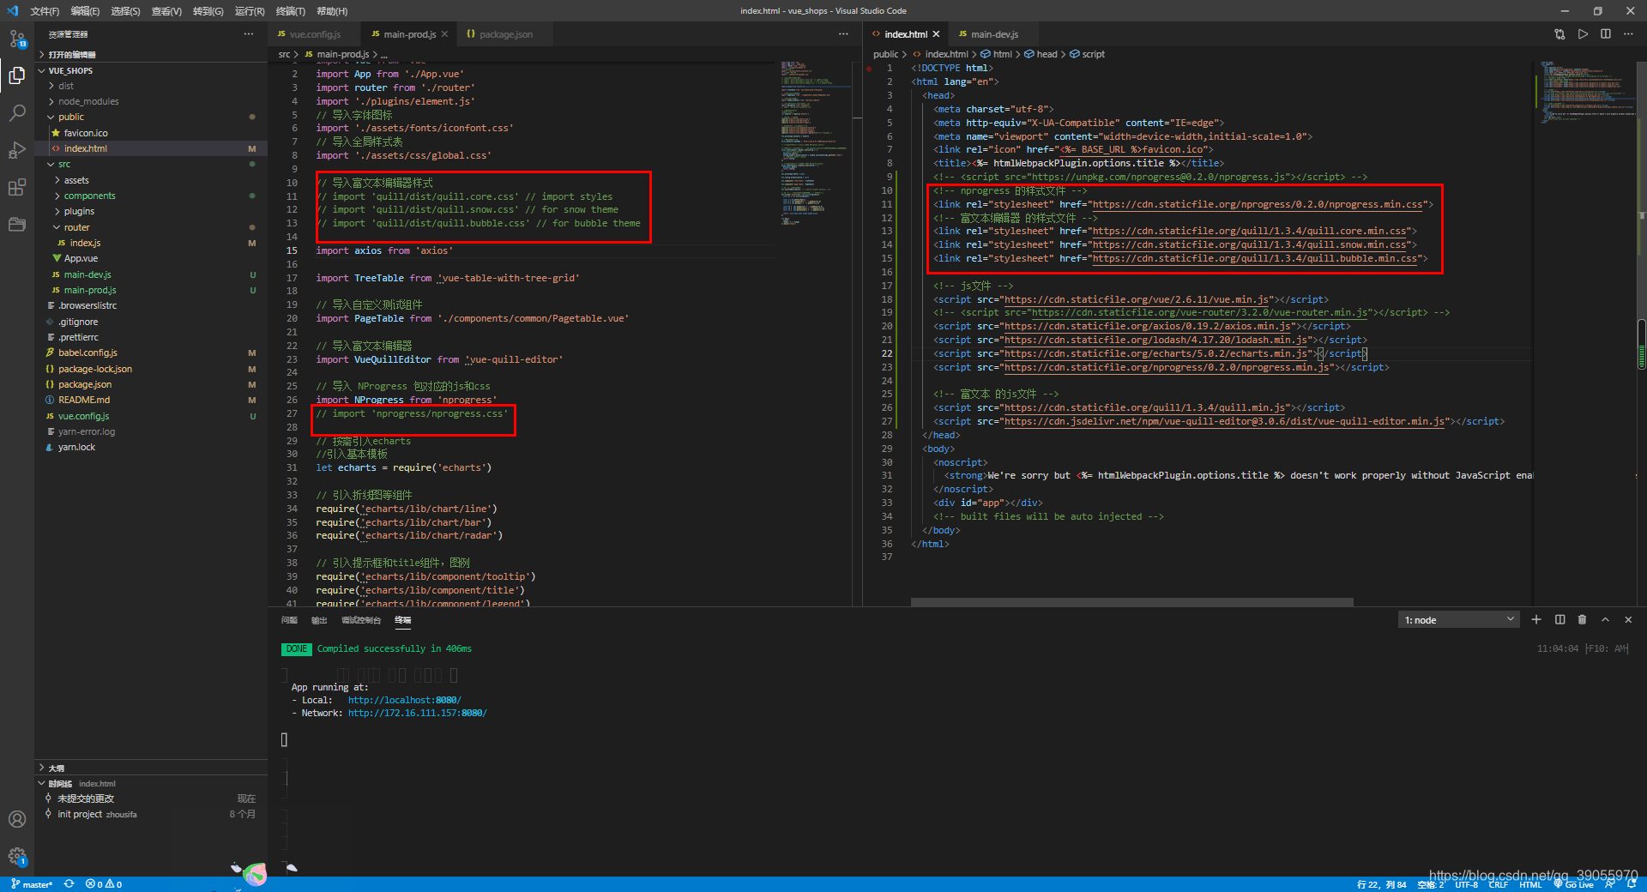Screen dimensions: 1647x892
Task: Open the Extensions view in activity bar
Action: click(17, 188)
